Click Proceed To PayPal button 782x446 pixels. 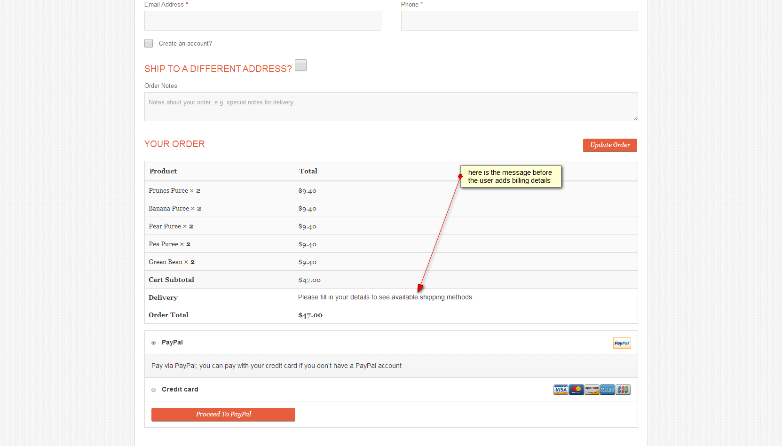(x=223, y=415)
